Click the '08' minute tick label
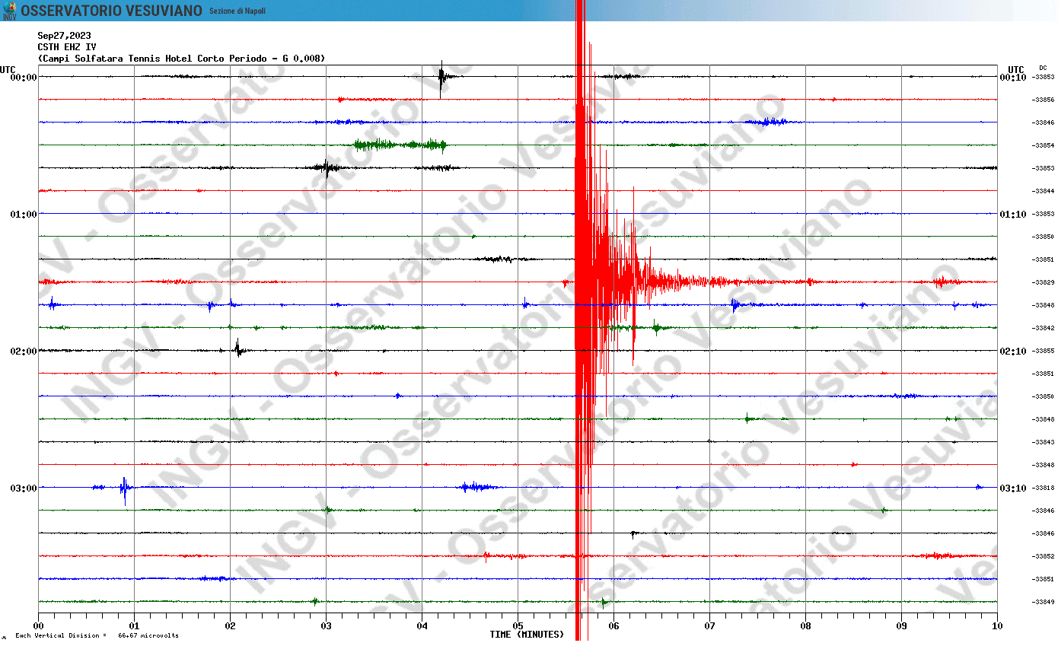 (805, 626)
